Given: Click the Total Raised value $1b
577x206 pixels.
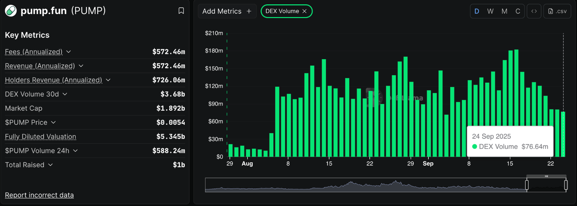Looking at the screenshot, I should pos(179,165).
